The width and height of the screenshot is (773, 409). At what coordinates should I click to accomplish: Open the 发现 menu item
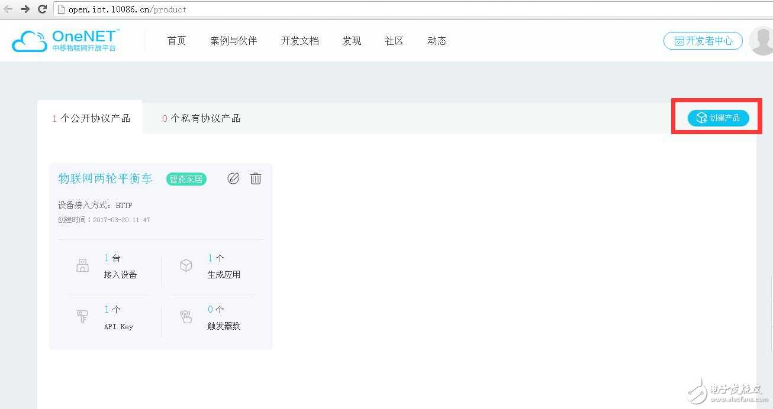(352, 41)
